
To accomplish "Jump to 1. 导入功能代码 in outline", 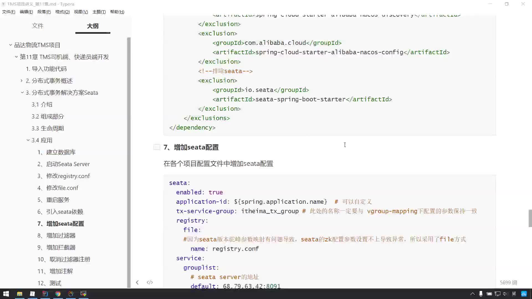I will pos(46,69).
